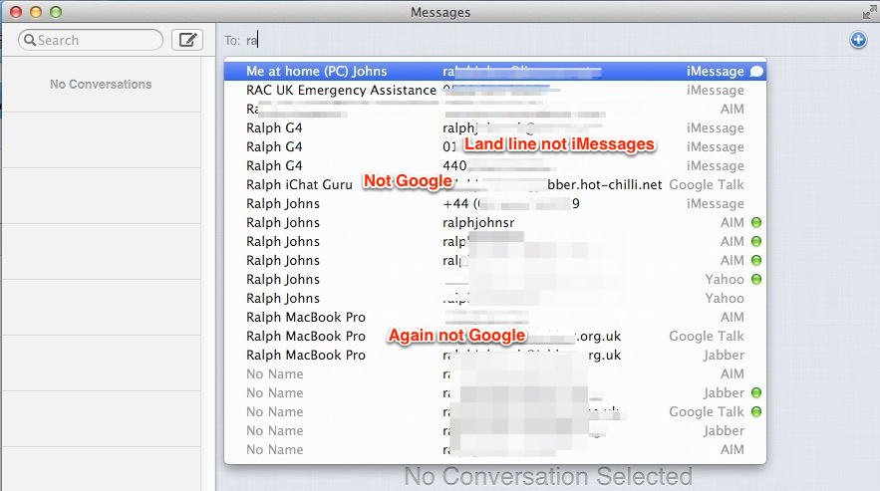Click the green zoom window button
The height and width of the screenshot is (491, 880).
tap(56, 12)
